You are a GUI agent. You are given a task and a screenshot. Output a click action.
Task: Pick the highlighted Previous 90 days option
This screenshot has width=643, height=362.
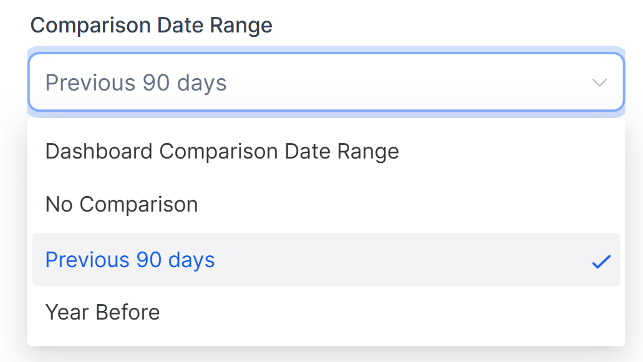[x=130, y=260]
